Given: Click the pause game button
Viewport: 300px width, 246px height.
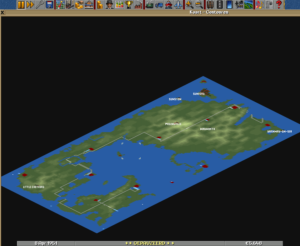Looking at the screenshot, I should click(x=21, y=5).
